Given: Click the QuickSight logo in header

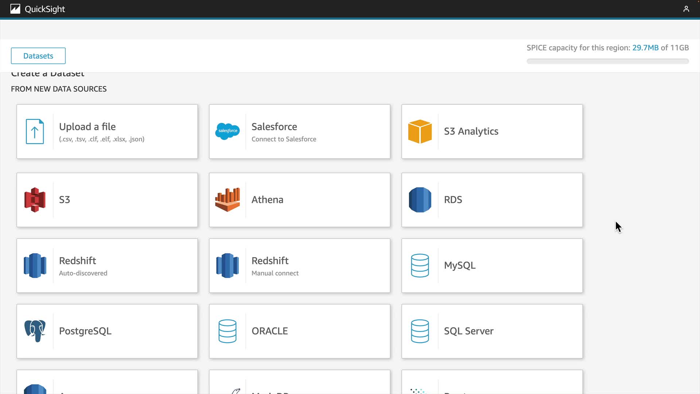Looking at the screenshot, I should click(x=15, y=9).
